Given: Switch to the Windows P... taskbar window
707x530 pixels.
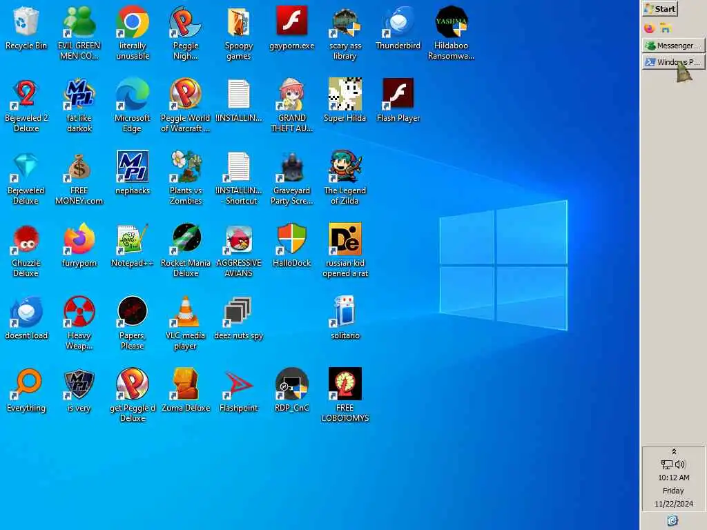Looking at the screenshot, I should [x=673, y=62].
